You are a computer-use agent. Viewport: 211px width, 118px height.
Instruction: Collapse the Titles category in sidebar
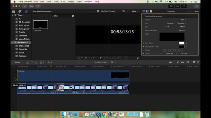(x=13, y=15)
